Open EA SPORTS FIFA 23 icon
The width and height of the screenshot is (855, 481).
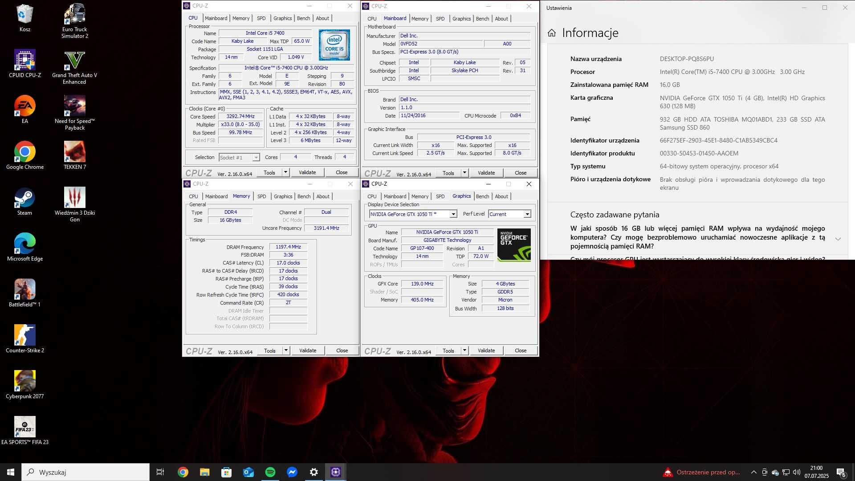click(25, 431)
